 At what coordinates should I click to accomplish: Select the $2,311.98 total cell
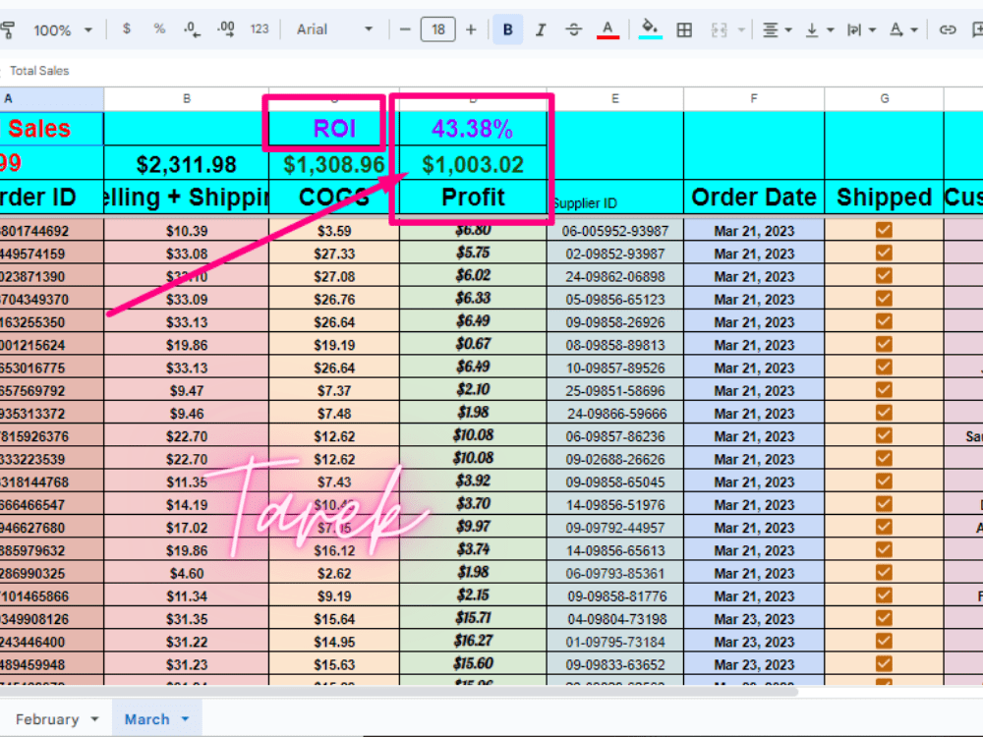pos(186,164)
